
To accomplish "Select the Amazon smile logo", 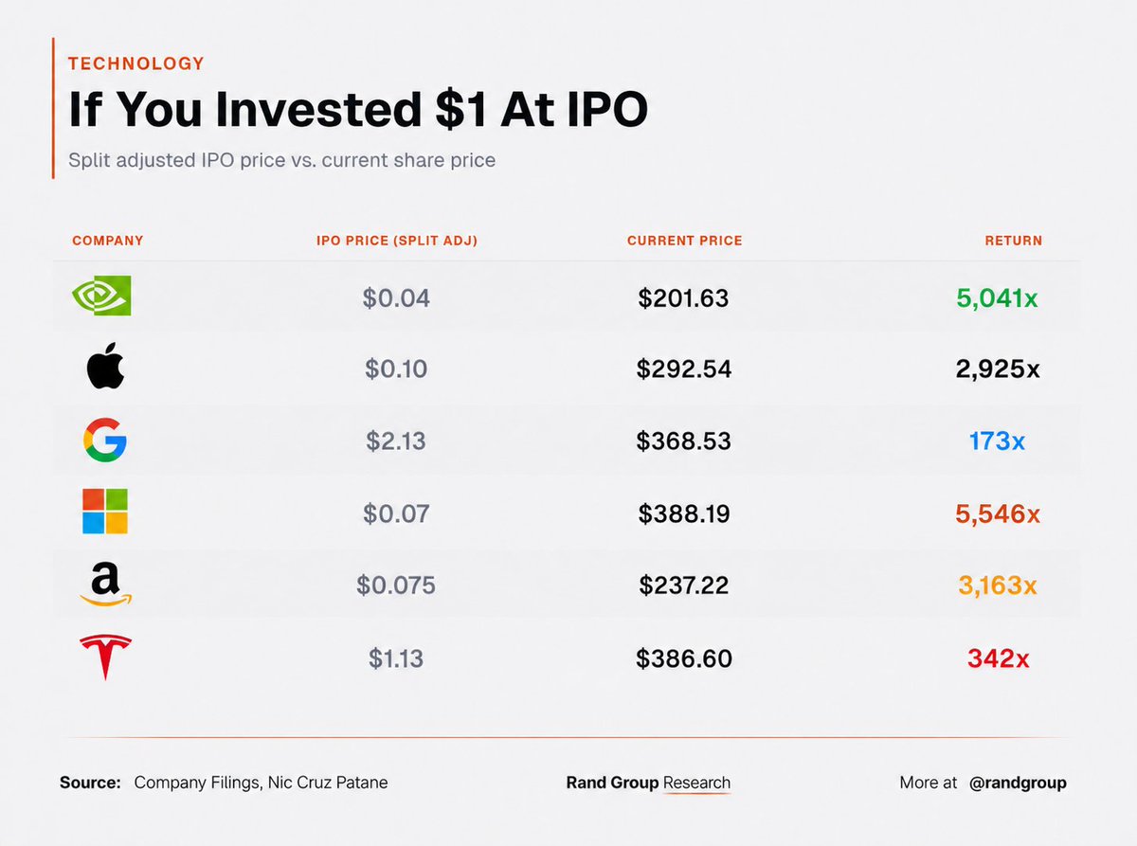I will click(x=105, y=585).
